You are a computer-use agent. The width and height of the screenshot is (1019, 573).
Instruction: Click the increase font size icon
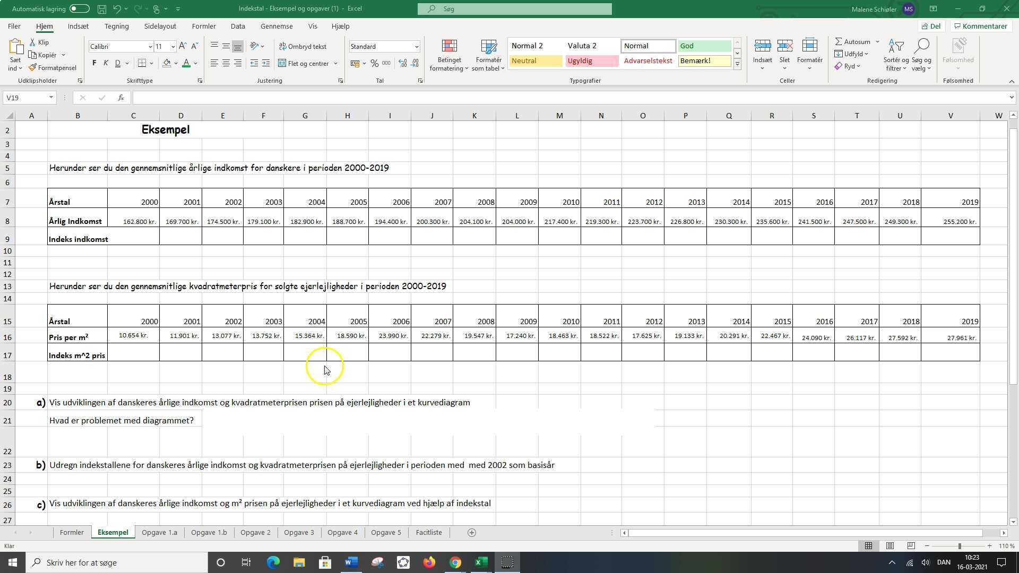(x=183, y=47)
